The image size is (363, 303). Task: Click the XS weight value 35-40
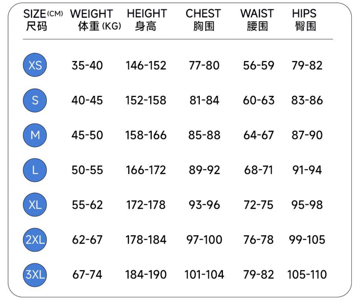coord(87,65)
